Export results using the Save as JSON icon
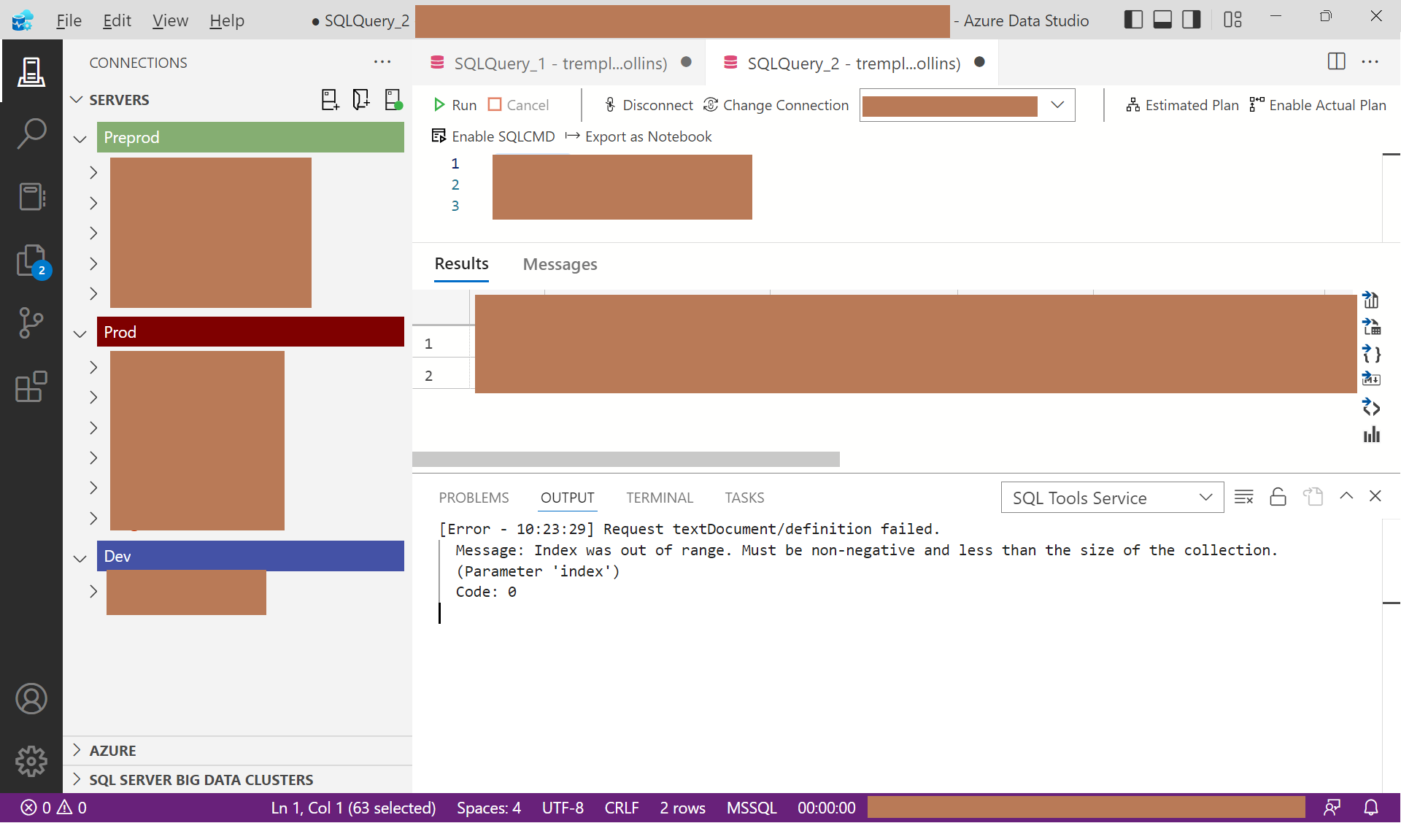The width and height of the screenshot is (1401, 823). (1372, 354)
